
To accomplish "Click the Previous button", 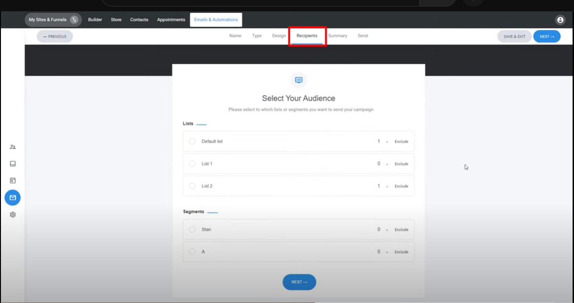I will (55, 36).
